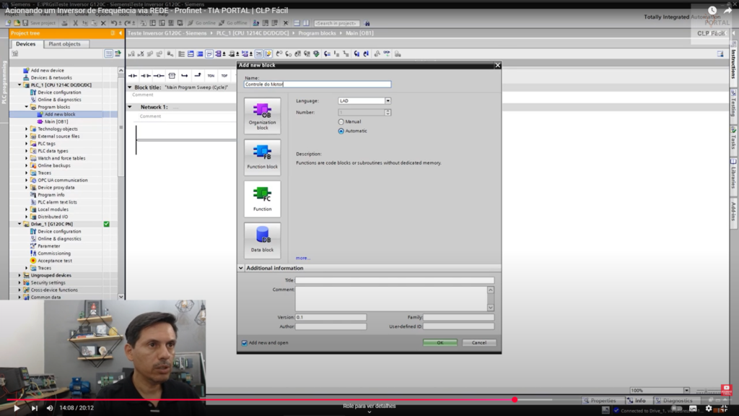Play the video
The image size is (739, 416).
pos(17,408)
